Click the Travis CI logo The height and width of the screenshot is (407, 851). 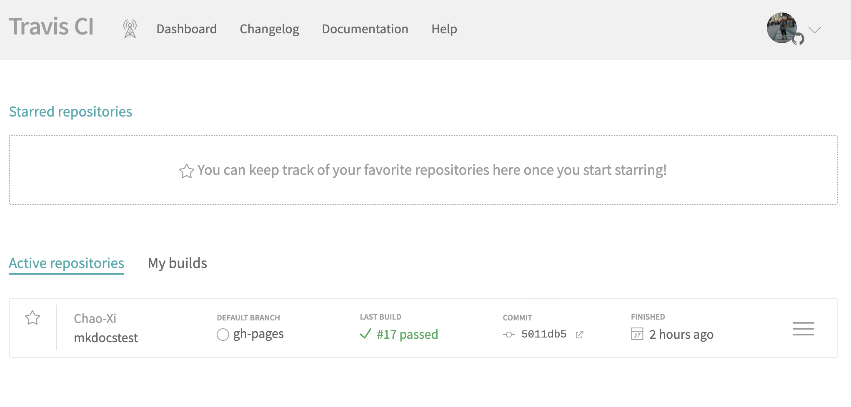tap(51, 27)
